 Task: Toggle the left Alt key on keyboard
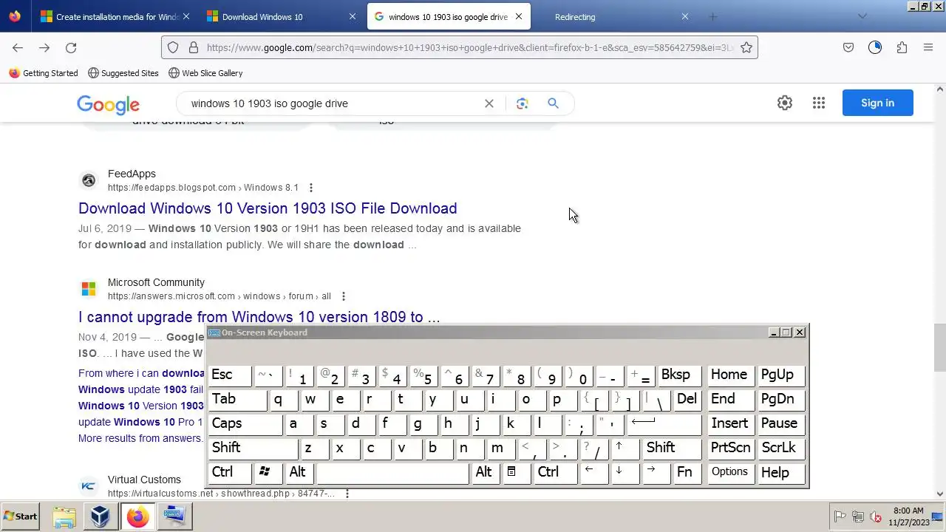pos(300,472)
